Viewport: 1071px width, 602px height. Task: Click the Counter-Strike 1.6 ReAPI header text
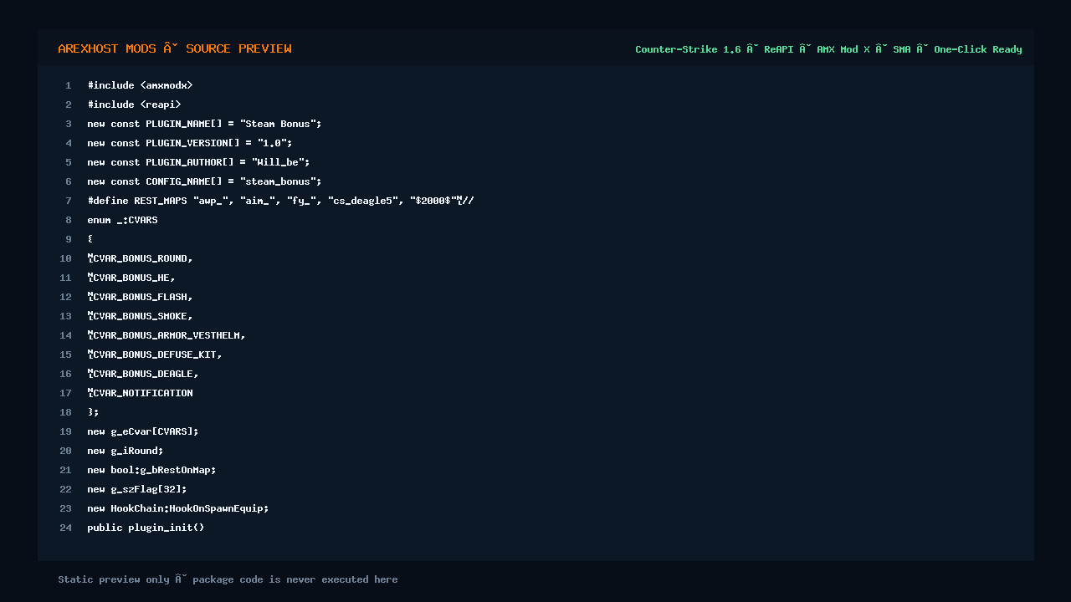click(x=828, y=49)
